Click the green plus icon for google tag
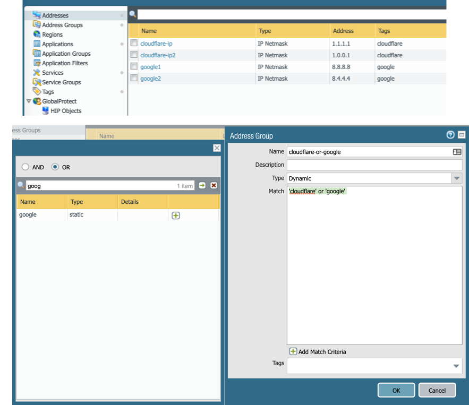The image size is (469, 405). (176, 216)
